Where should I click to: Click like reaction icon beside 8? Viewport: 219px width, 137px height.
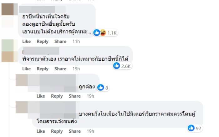pyautogui.click(x=101, y=88)
